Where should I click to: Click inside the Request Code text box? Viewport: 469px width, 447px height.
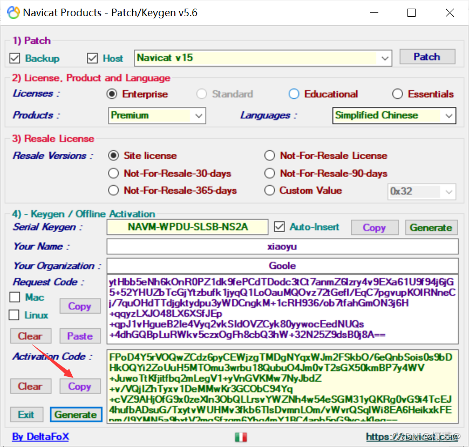click(282, 309)
